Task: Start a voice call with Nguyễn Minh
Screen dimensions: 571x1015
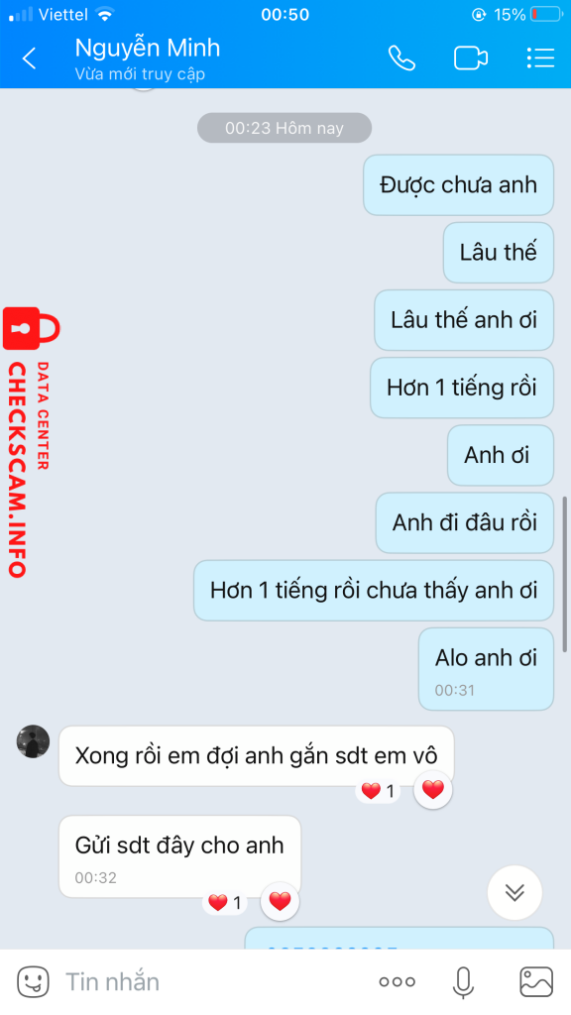Action: tap(401, 58)
